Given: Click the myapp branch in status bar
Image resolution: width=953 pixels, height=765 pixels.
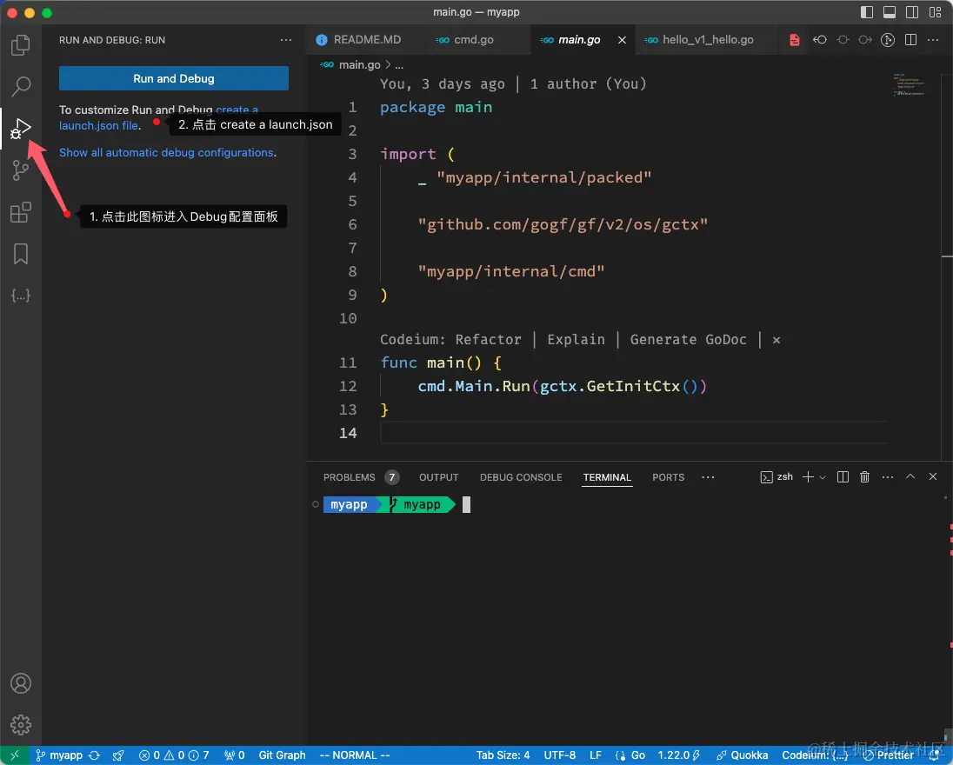Looking at the screenshot, I should click(x=59, y=755).
